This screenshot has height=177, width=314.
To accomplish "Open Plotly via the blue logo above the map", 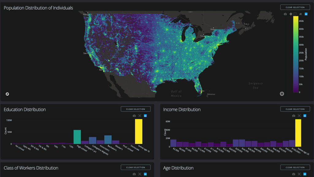I will point(306,14).
